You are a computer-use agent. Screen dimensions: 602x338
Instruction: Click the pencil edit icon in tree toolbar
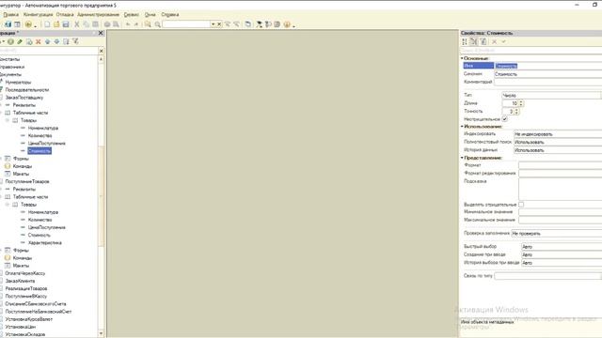click(x=20, y=41)
